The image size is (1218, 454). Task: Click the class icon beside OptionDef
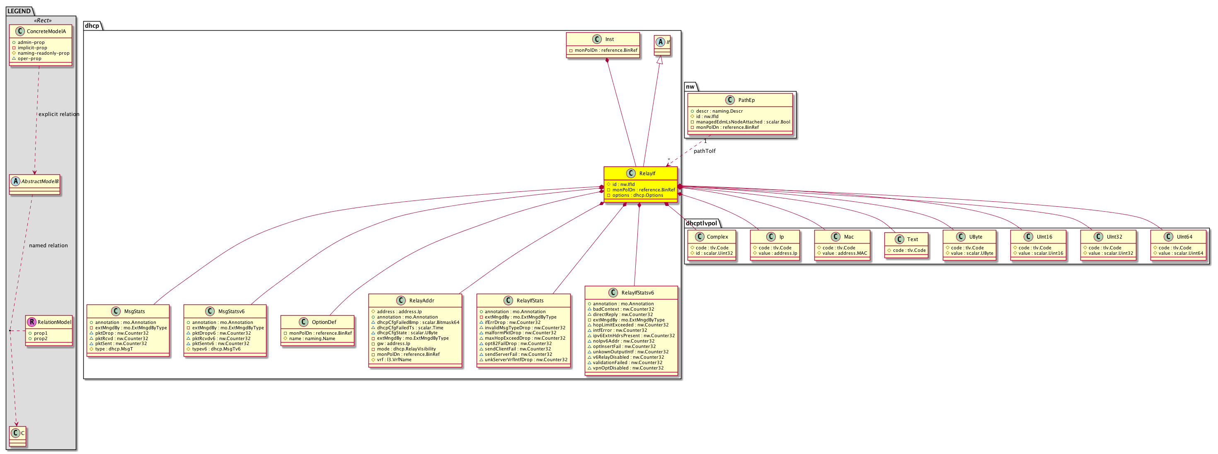point(303,322)
